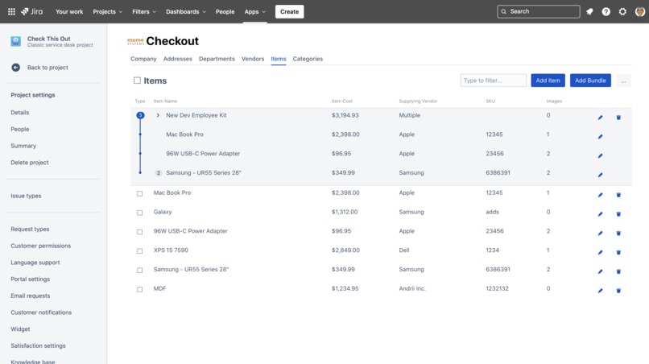Open the settings gear icon
This screenshot has height=364, width=649.
[x=622, y=11]
